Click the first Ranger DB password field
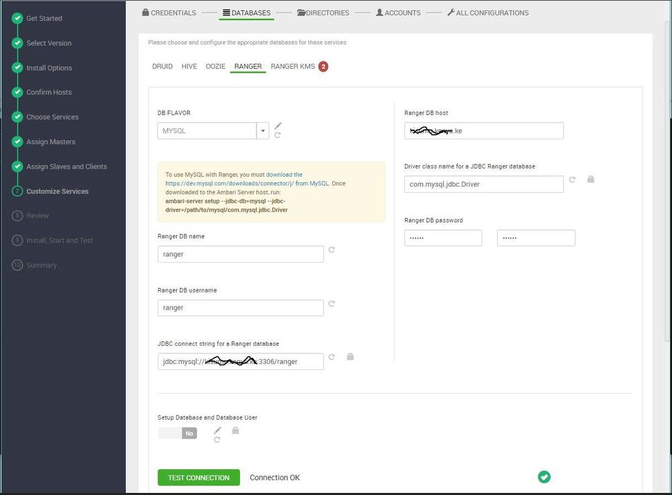 (x=443, y=238)
